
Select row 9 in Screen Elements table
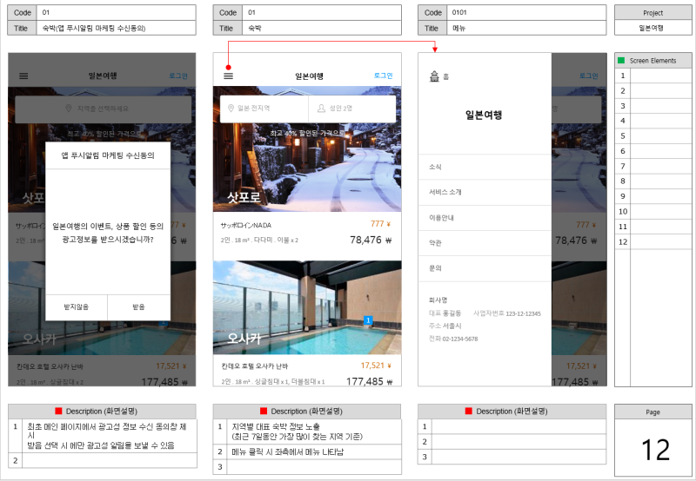click(653, 196)
